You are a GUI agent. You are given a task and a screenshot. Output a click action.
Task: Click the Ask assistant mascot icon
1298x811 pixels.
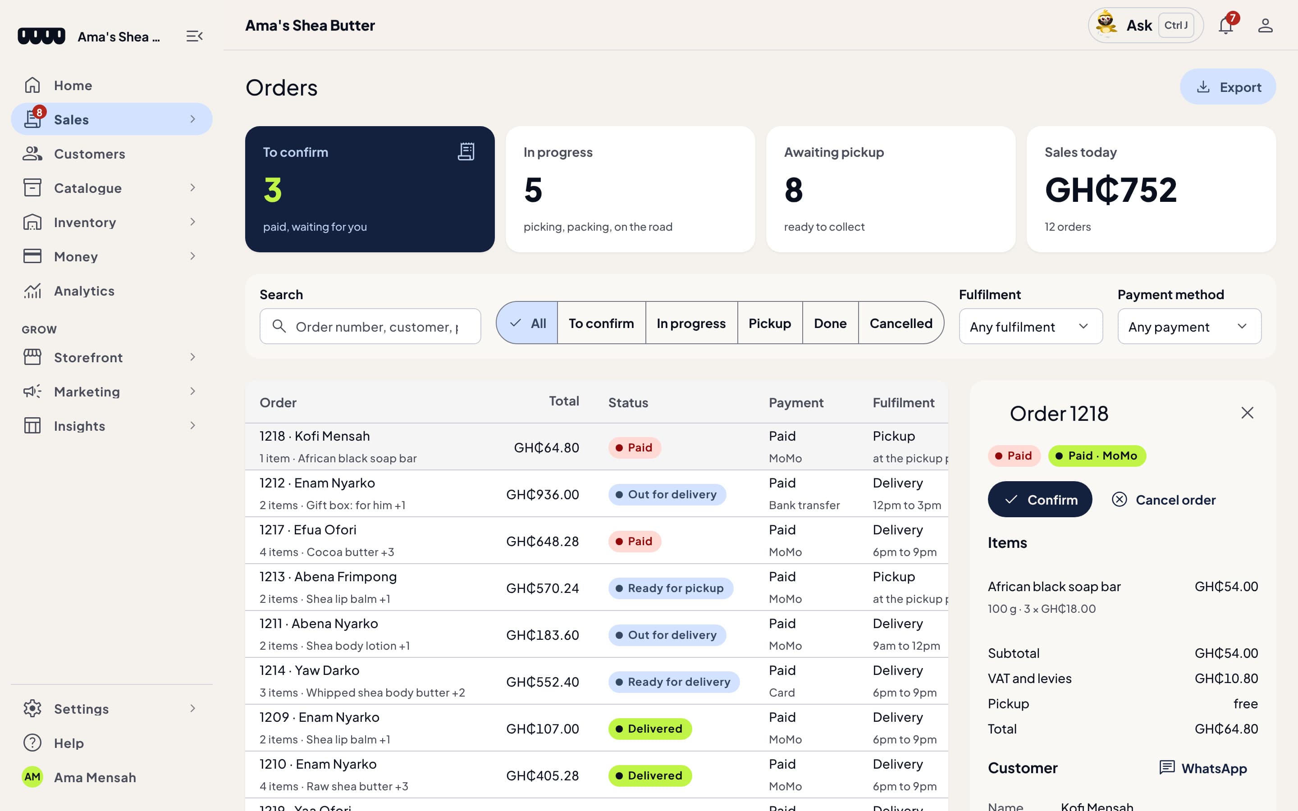[1106, 25]
